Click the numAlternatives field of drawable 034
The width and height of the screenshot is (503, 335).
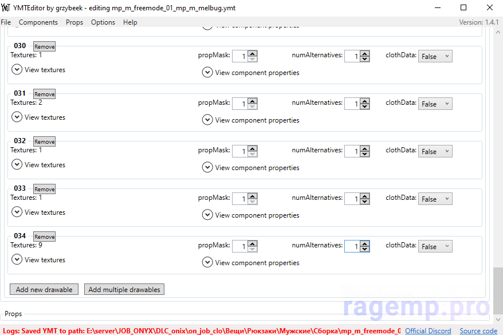click(352, 247)
